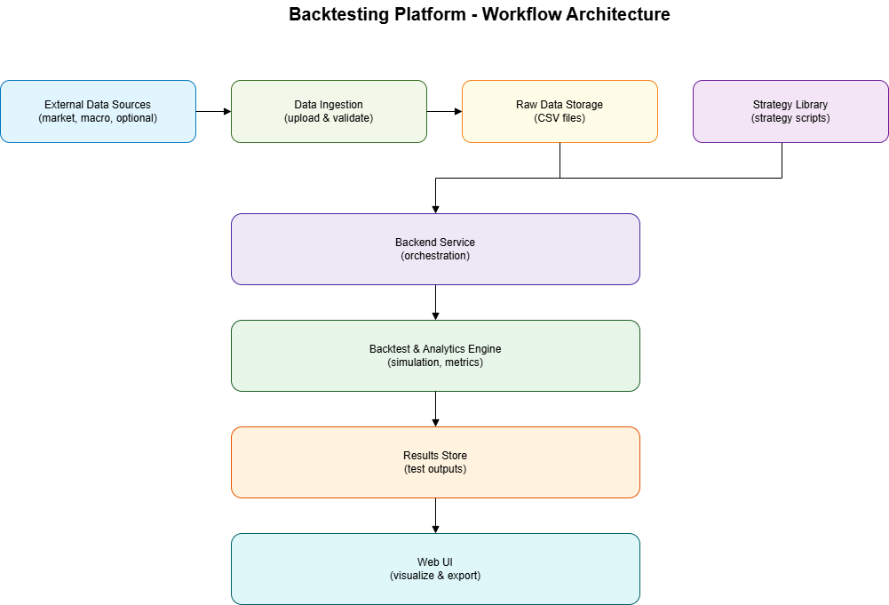Screen dimensions: 889x605
Task: Select the arrow from Backend Service to Backtest Engine
Action: coord(435,302)
